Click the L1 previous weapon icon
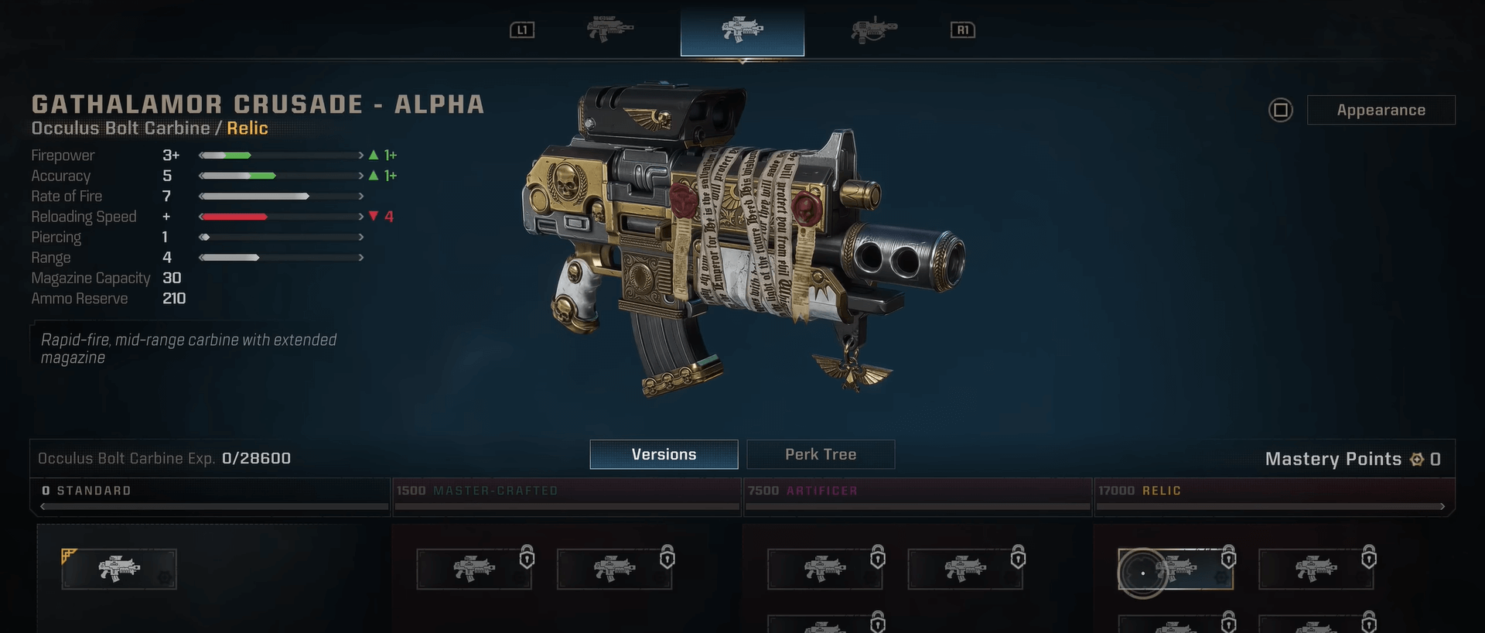Image resolution: width=1485 pixels, height=633 pixels. 522,30
